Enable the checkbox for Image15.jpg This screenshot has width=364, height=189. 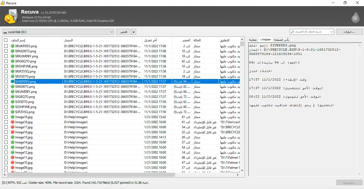click(6, 137)
